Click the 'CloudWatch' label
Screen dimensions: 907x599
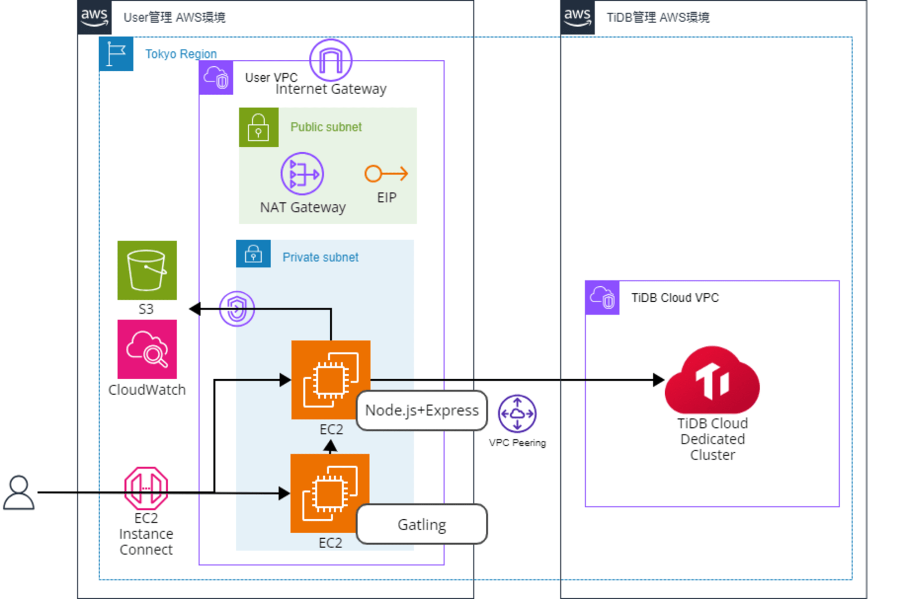coord(147,390)
